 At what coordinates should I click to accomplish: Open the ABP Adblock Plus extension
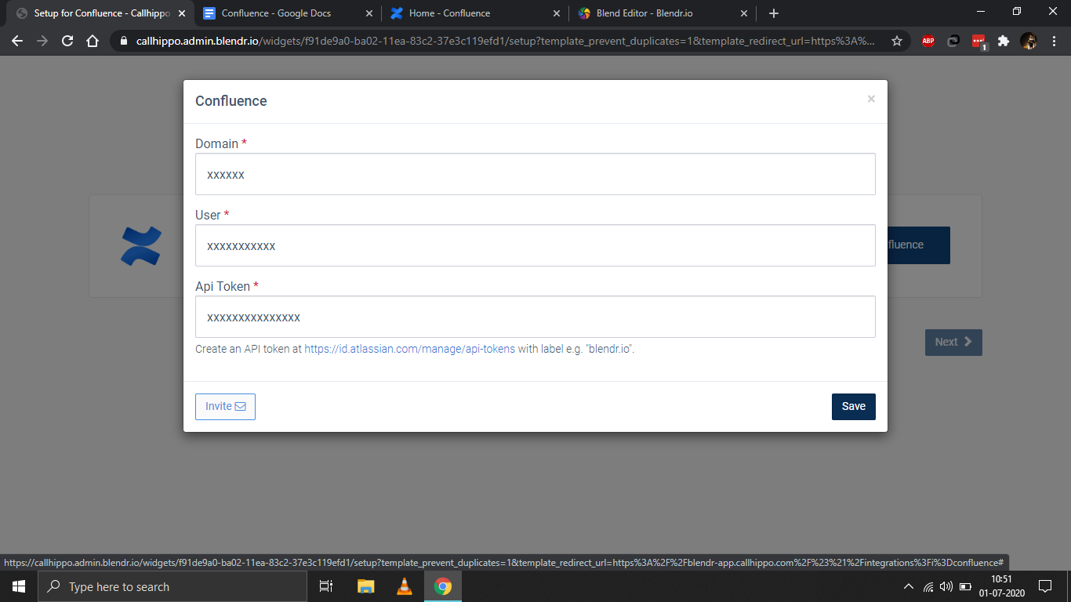pyautogui.click(x=928, y=41)
